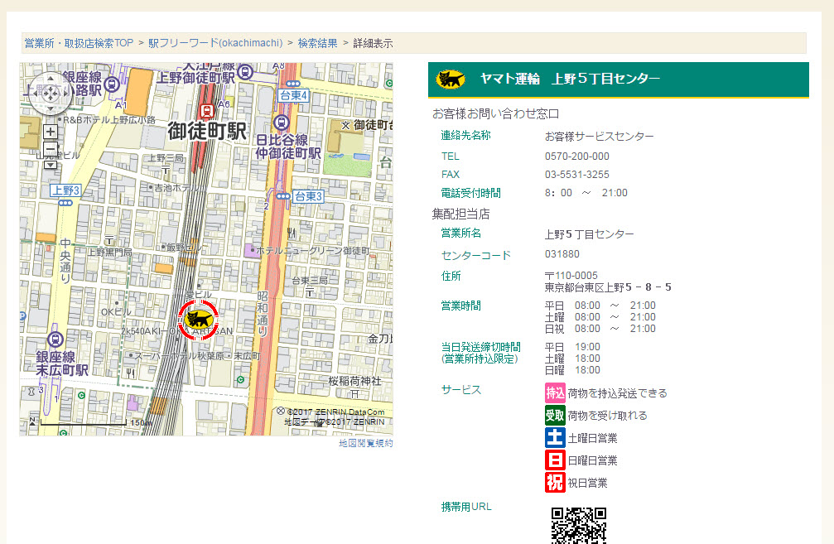
Task: Click the 上野3 intersection label on the map
Action: click(66, 190)
